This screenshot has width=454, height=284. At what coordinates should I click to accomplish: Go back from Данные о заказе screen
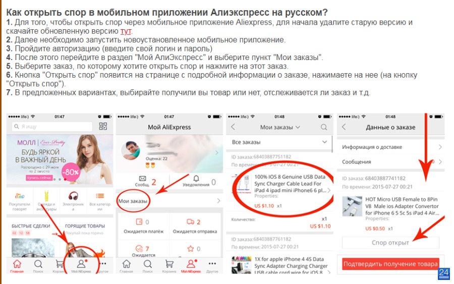point(344,127)
